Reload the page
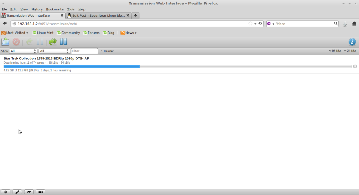This screenshot has width=359, height=195. click(260, 24)
